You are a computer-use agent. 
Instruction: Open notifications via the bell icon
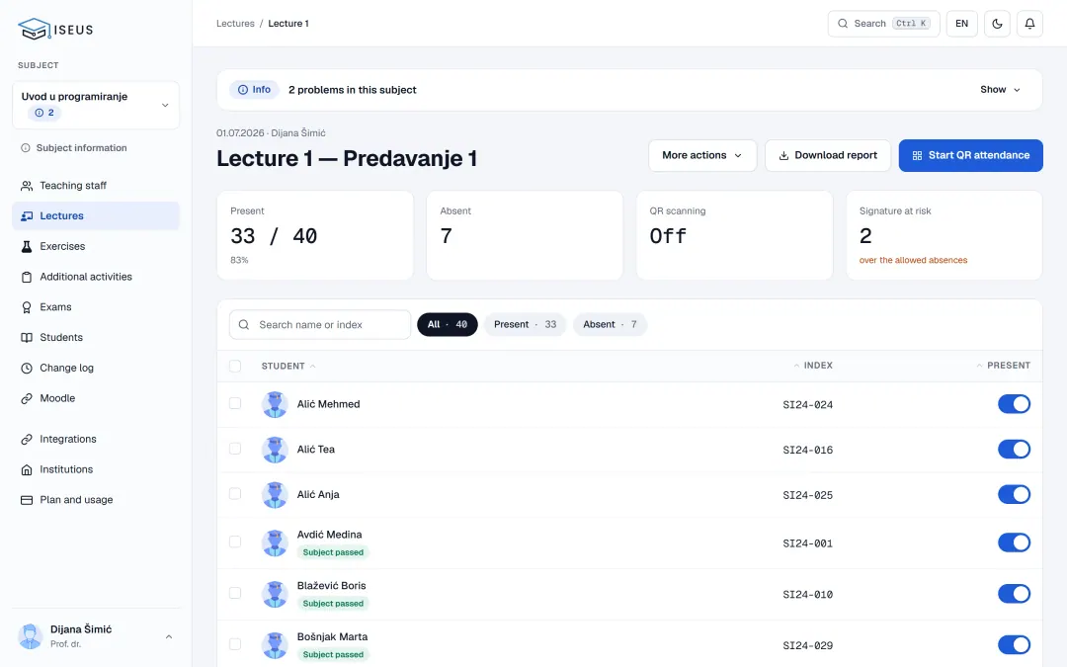point(1029,24)
